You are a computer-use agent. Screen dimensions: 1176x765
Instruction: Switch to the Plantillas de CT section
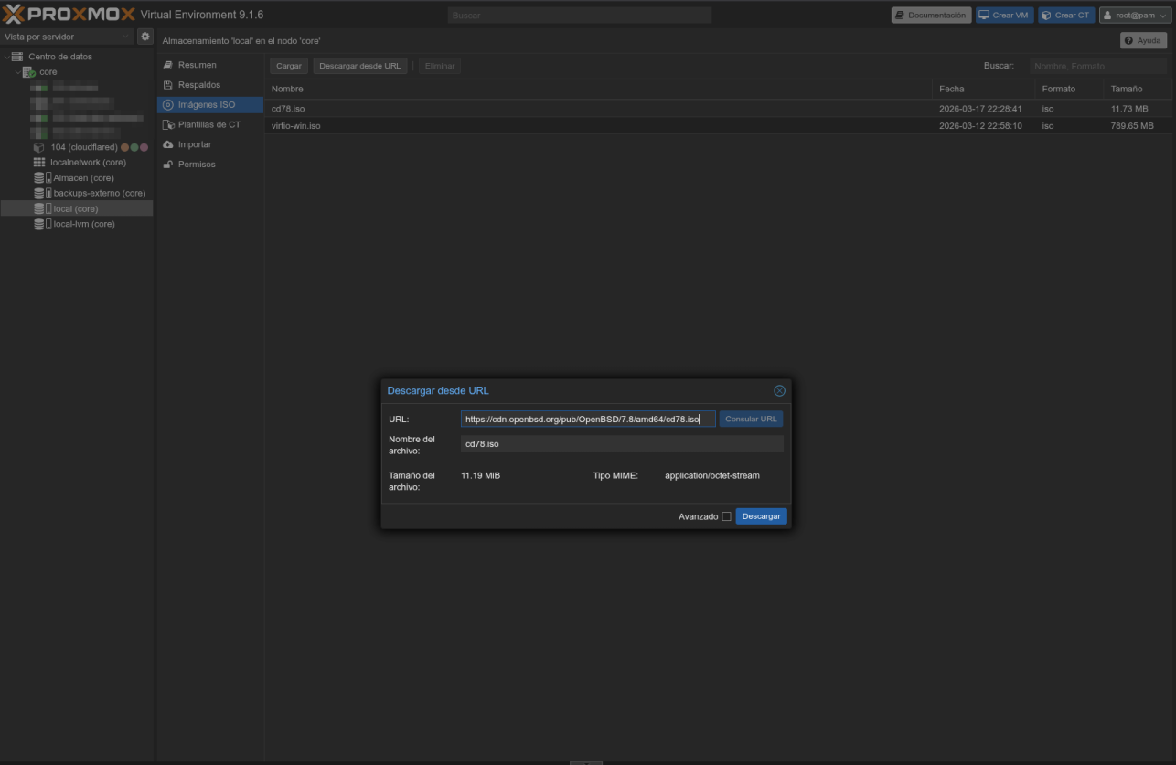[x=208, y=124]
